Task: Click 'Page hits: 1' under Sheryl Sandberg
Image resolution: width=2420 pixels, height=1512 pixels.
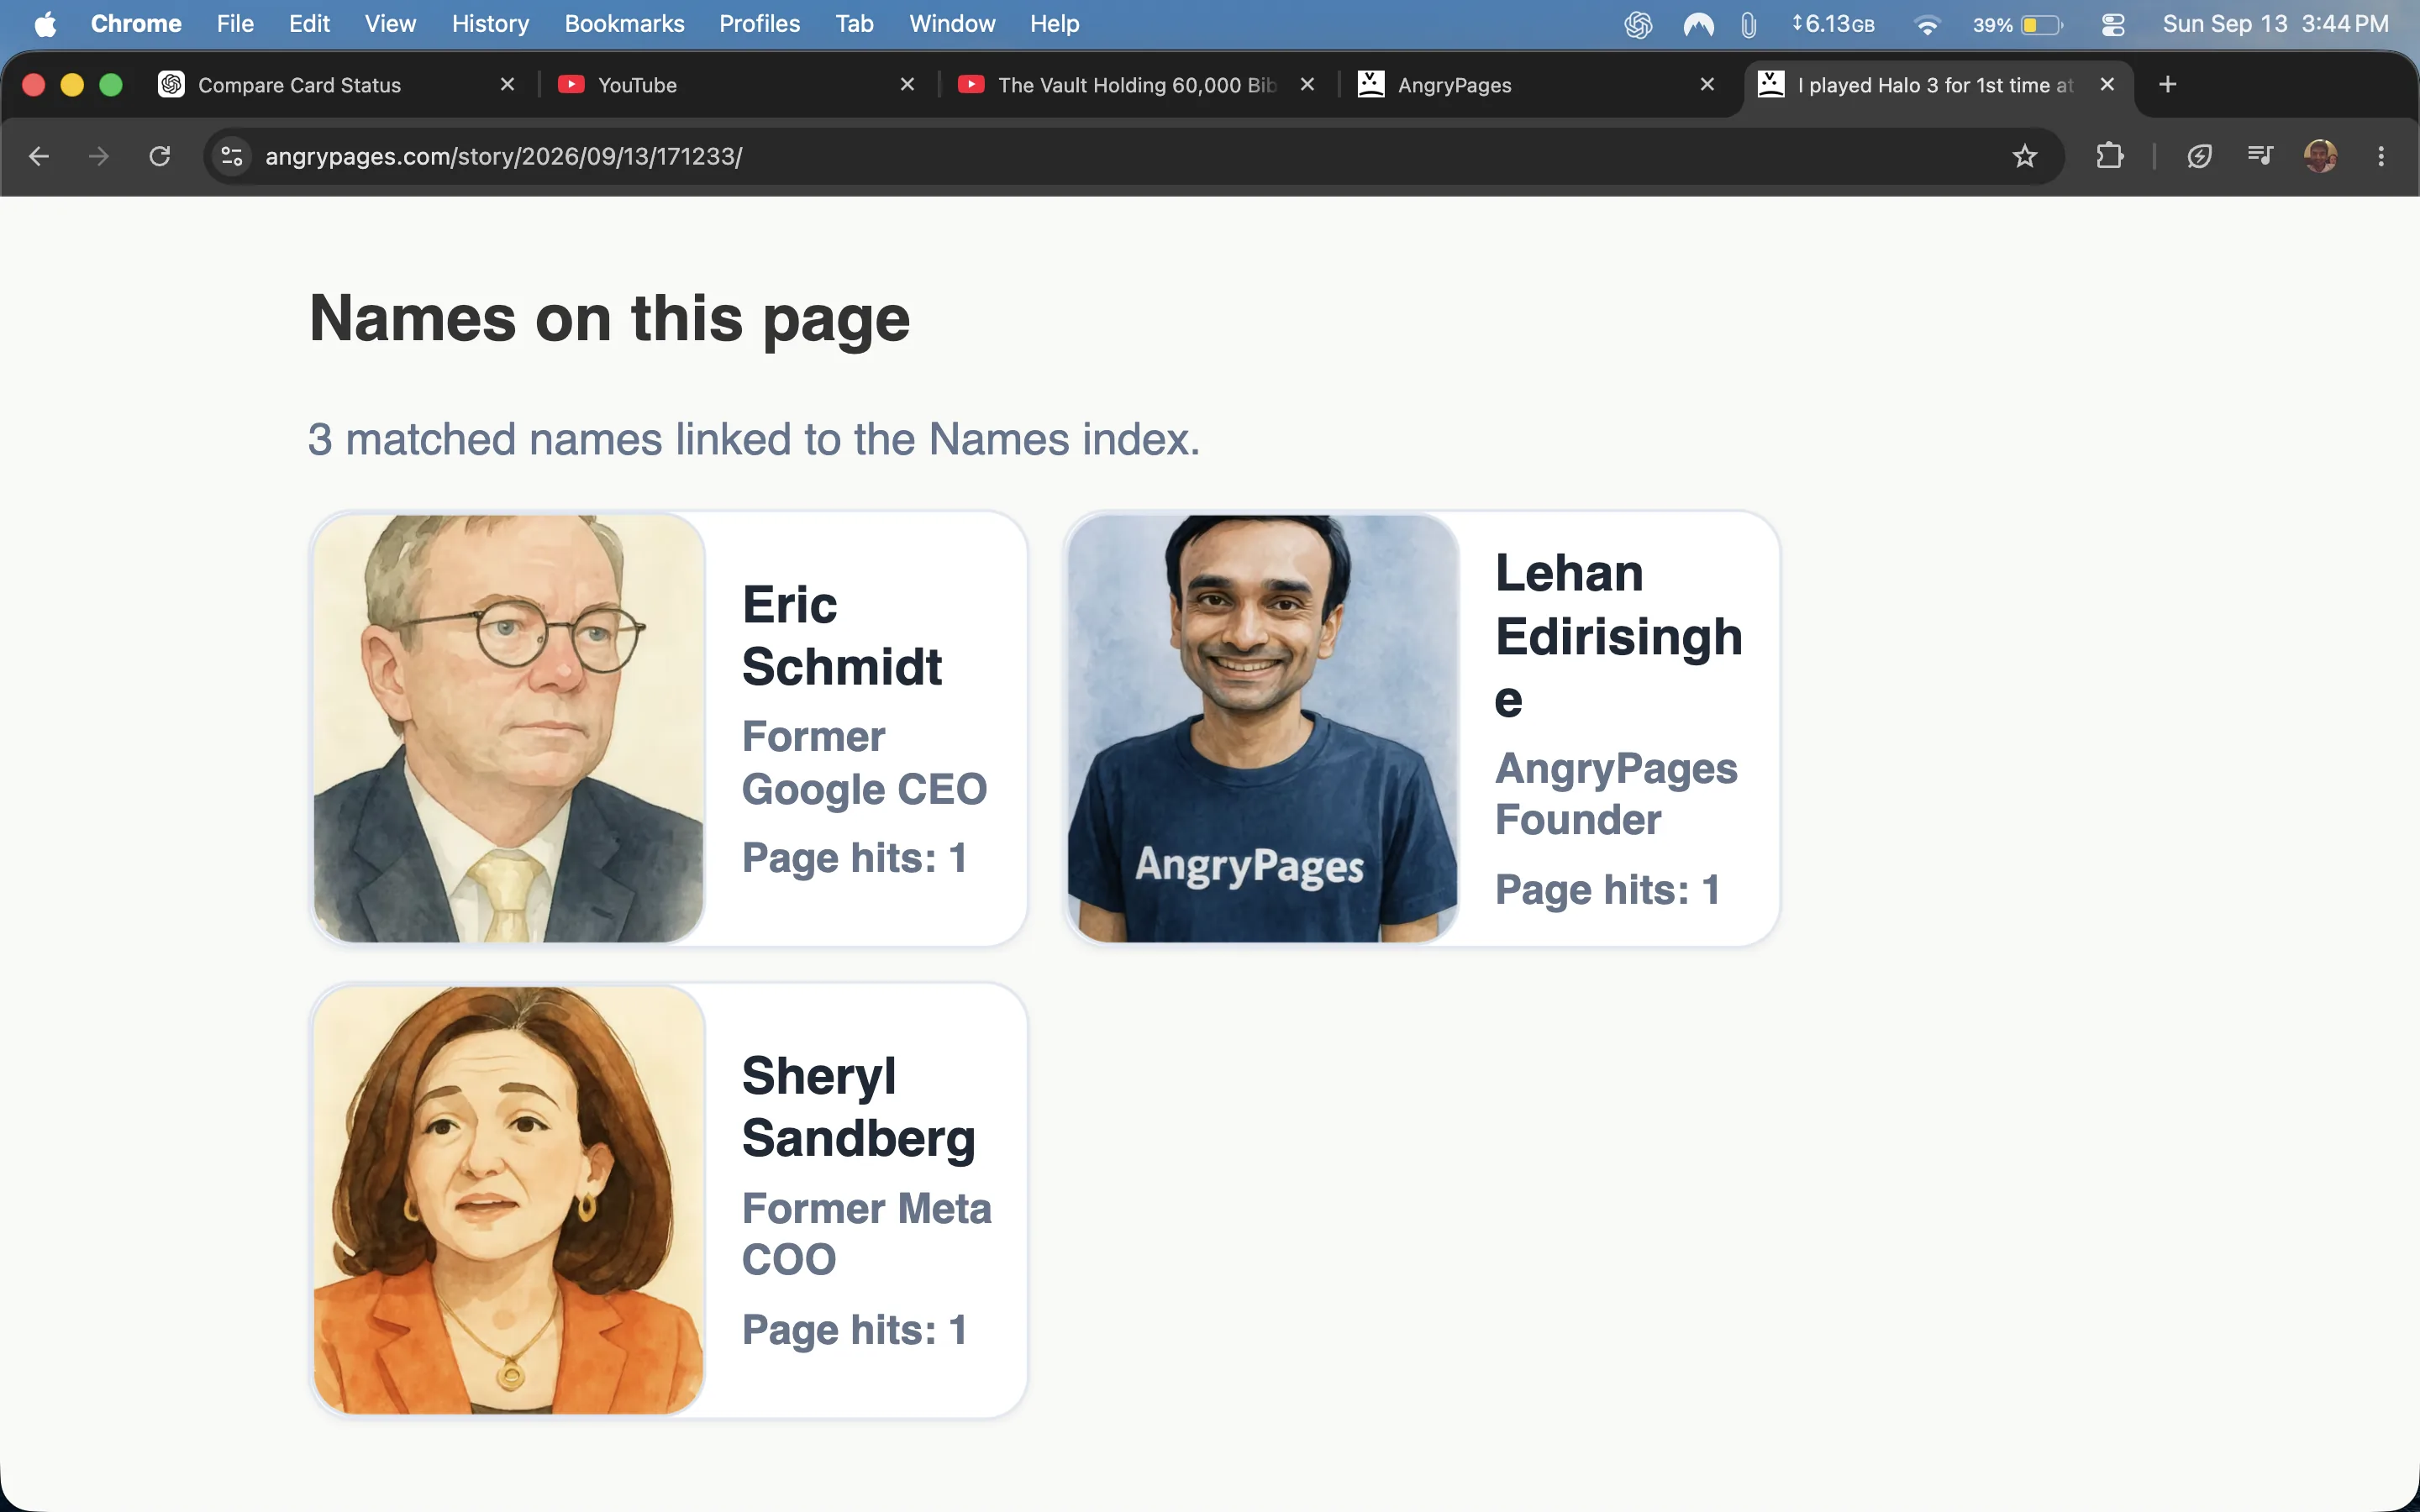Action: point(855,1330)
